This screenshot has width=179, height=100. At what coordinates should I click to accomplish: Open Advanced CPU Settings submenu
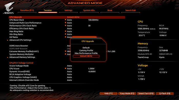pos(20,40)
